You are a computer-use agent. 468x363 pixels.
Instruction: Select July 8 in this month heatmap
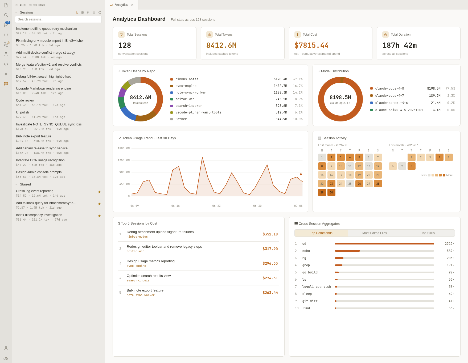pos(411,166)
